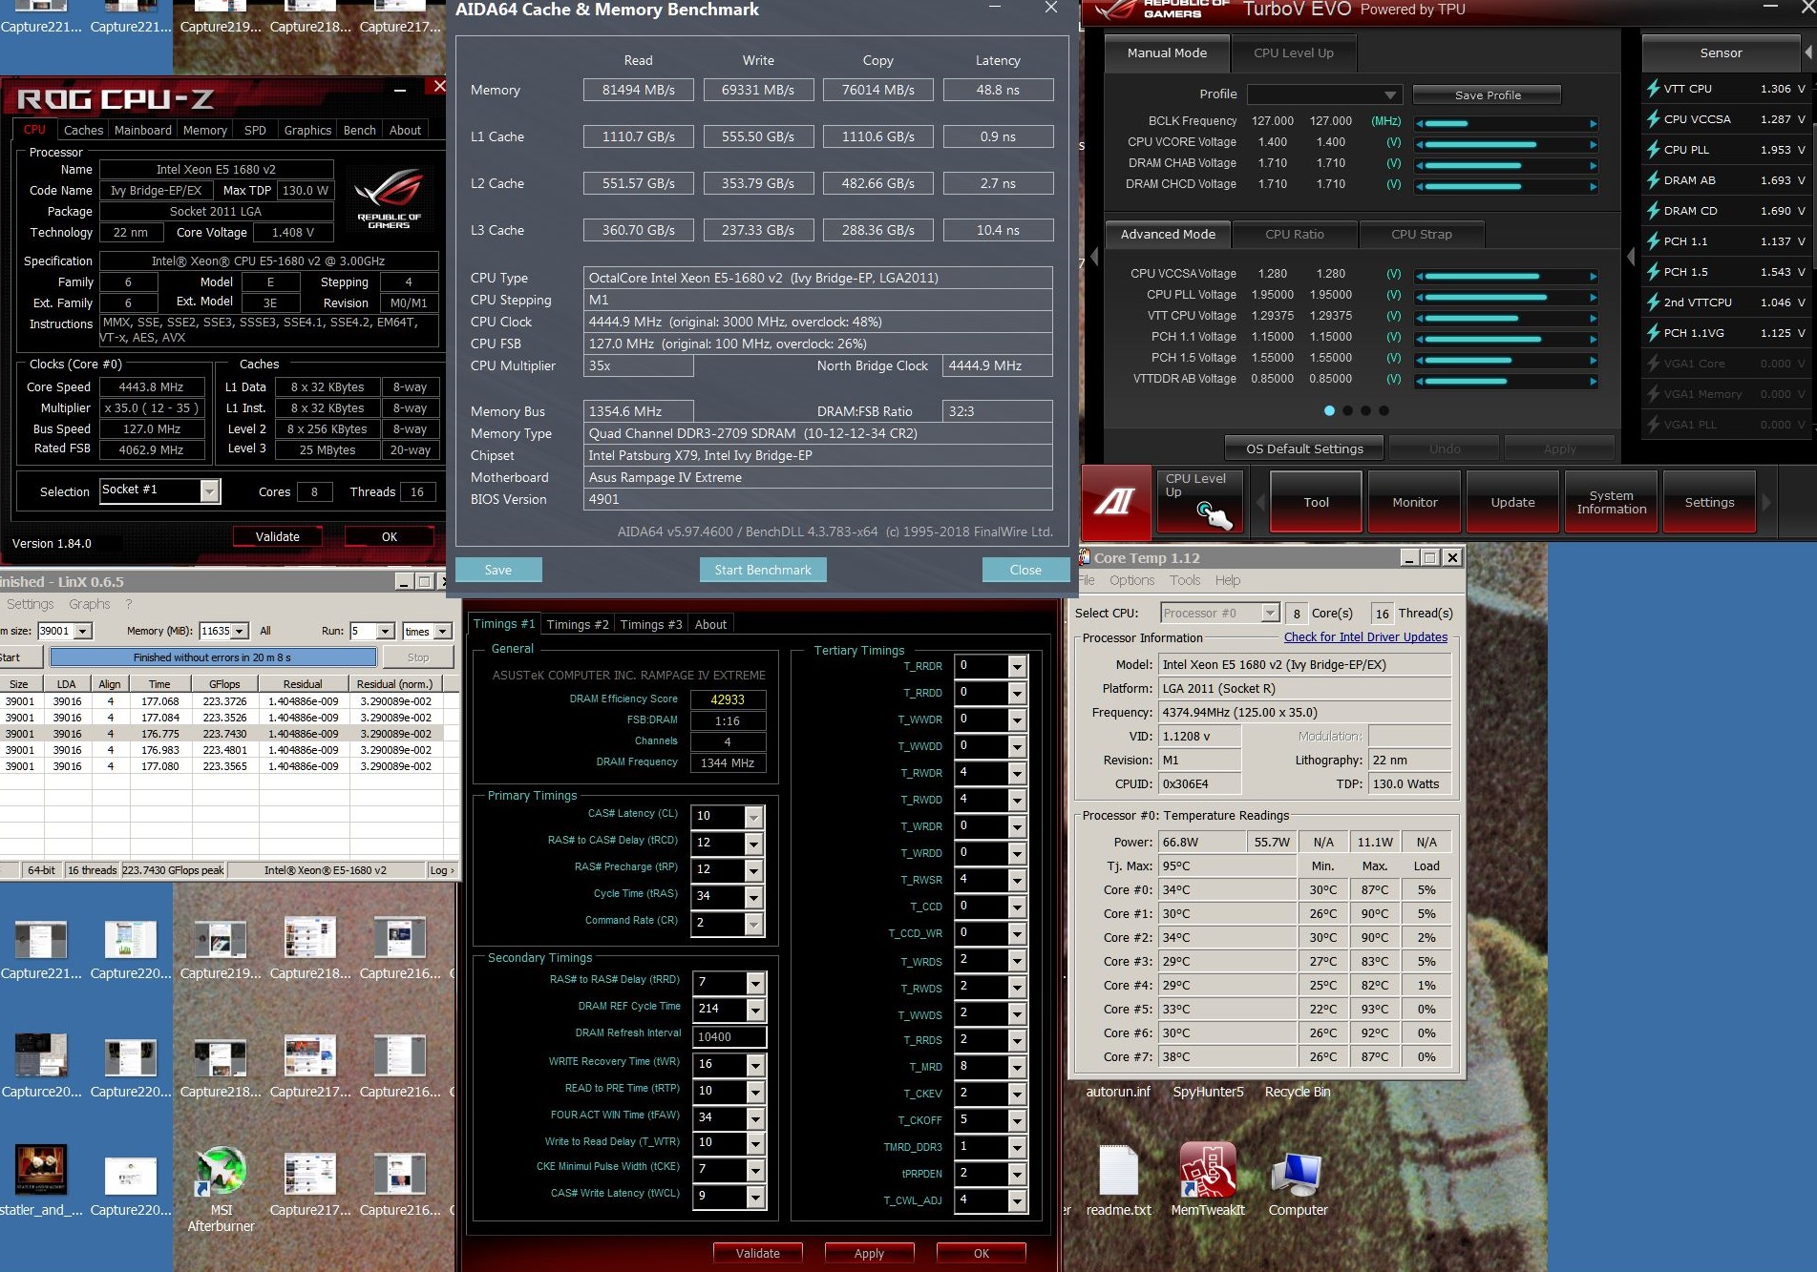This screenshot has width=1817, height=1272.
Task: Click the CPU PLL sensor lightning icon
Action: click(1653, 150)
